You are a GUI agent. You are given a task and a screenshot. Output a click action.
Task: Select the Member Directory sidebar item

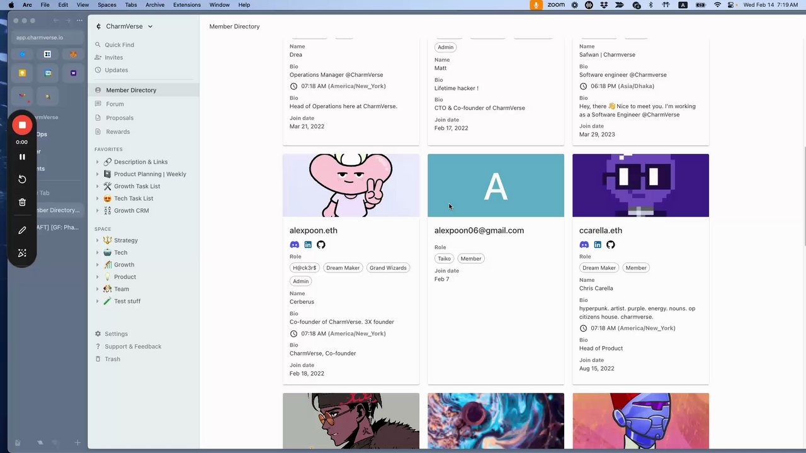[x=144, y=90]
